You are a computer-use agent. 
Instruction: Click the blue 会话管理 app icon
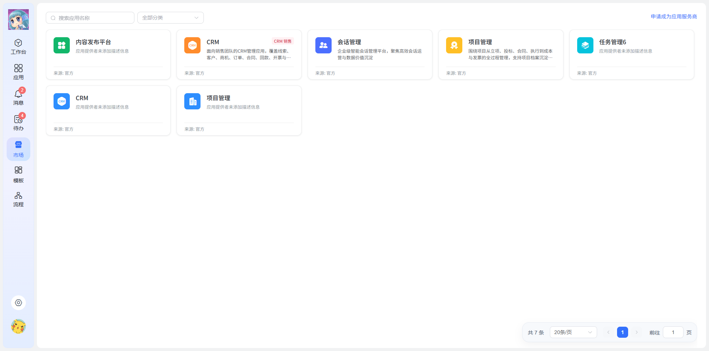click(x=323, y=45)
